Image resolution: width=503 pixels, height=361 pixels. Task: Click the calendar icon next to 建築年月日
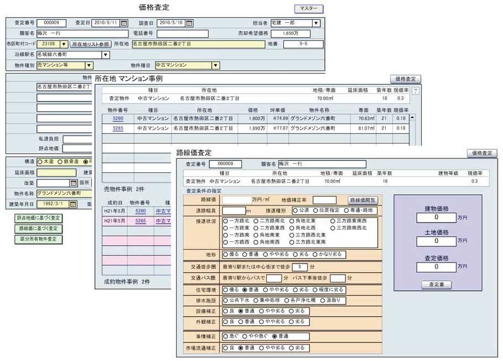click(73, 204)
